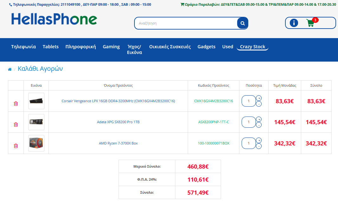Open the Used menu
The image size is (338, 201).
[228, 47]
